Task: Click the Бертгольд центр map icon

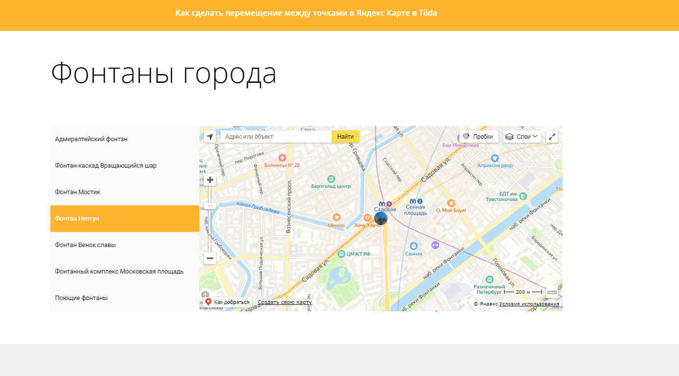Action: (x=331, y=178)
